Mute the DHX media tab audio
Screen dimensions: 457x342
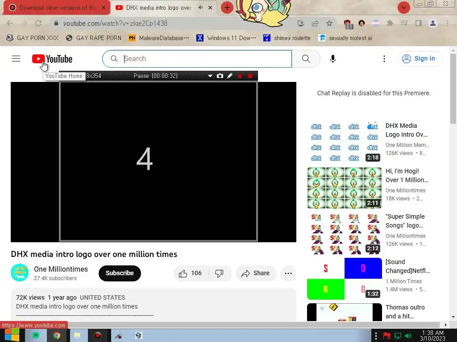pyautogui.click(x=200, y=8)
